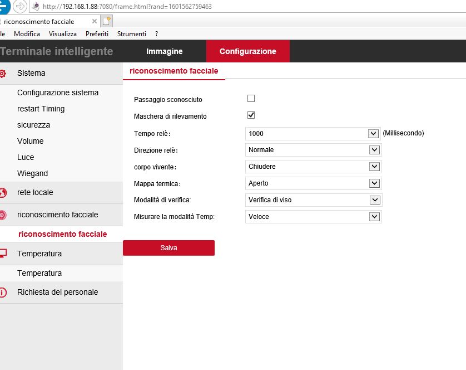Click the rete locale globe icon
The width and height of the screenshot is (466, 370).
pyautogui.click(x=3, y=192)
